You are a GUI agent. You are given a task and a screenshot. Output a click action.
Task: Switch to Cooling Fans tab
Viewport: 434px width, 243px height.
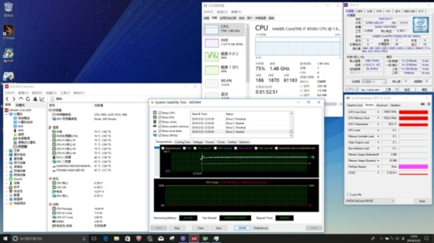point(182,142)
